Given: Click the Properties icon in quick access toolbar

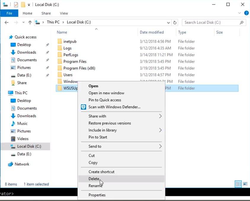Looking at the screenshot, I should [x=16, y=5].
